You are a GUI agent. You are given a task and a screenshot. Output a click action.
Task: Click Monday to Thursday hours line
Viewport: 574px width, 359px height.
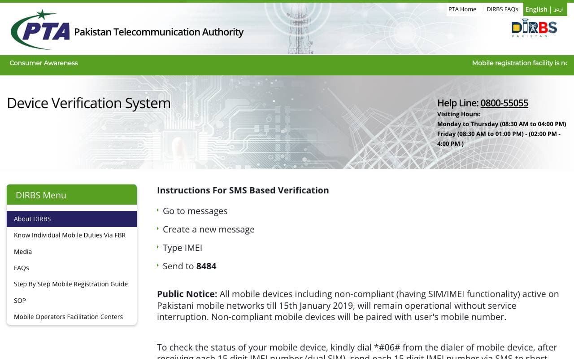(501, 124)
